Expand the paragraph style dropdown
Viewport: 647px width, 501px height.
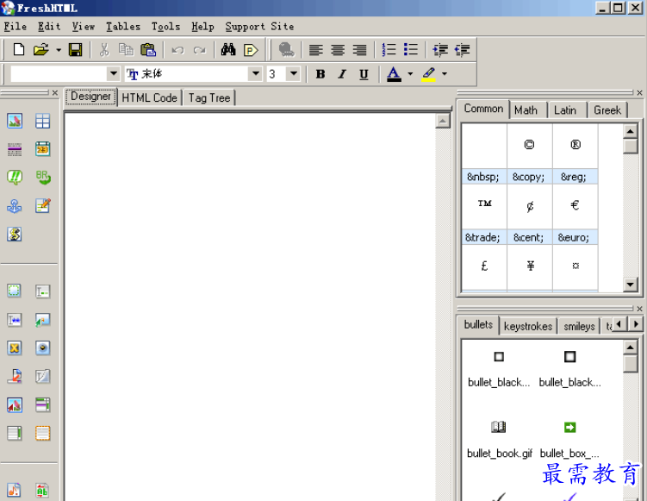[x=113, y=74]
